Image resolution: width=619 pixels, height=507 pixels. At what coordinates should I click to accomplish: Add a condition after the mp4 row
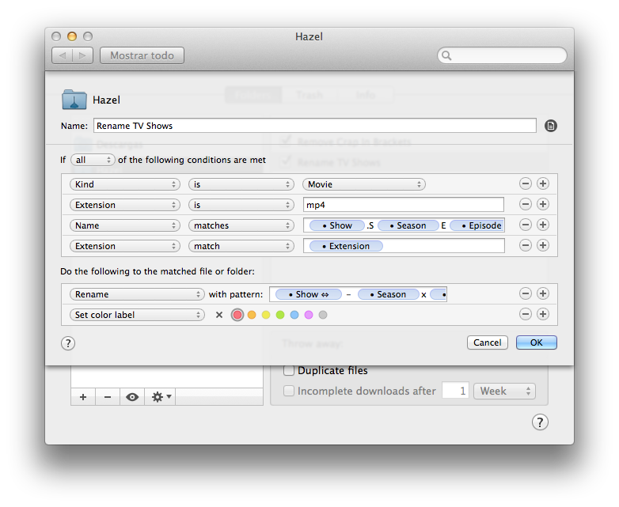click(x=543, y=204)
